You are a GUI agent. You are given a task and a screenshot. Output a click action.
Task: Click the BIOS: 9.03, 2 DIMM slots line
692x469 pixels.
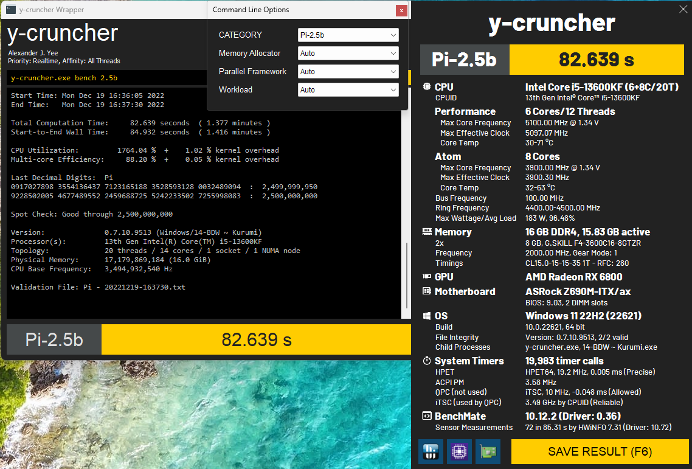[x=566, y=303]
